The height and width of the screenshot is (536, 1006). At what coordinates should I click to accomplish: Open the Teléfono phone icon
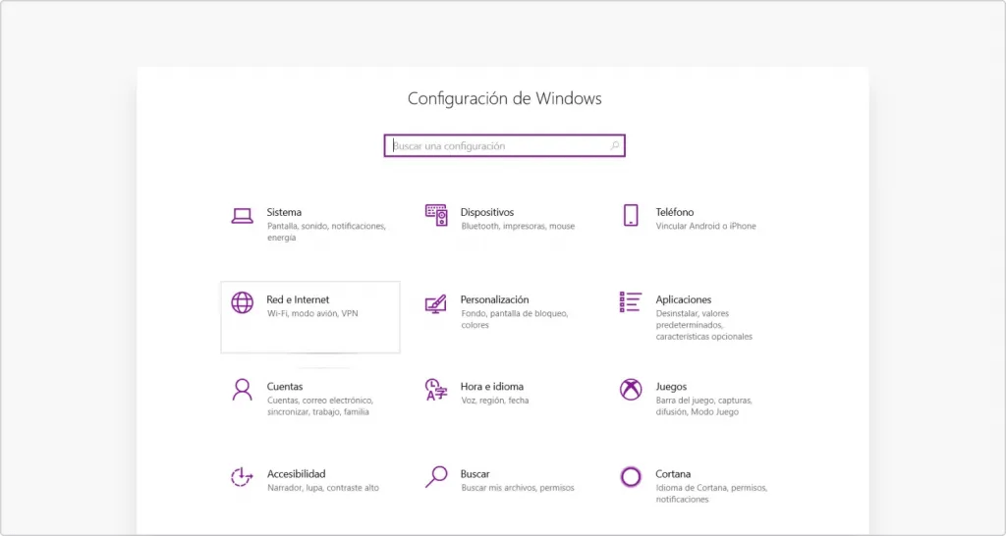[631, 215]
